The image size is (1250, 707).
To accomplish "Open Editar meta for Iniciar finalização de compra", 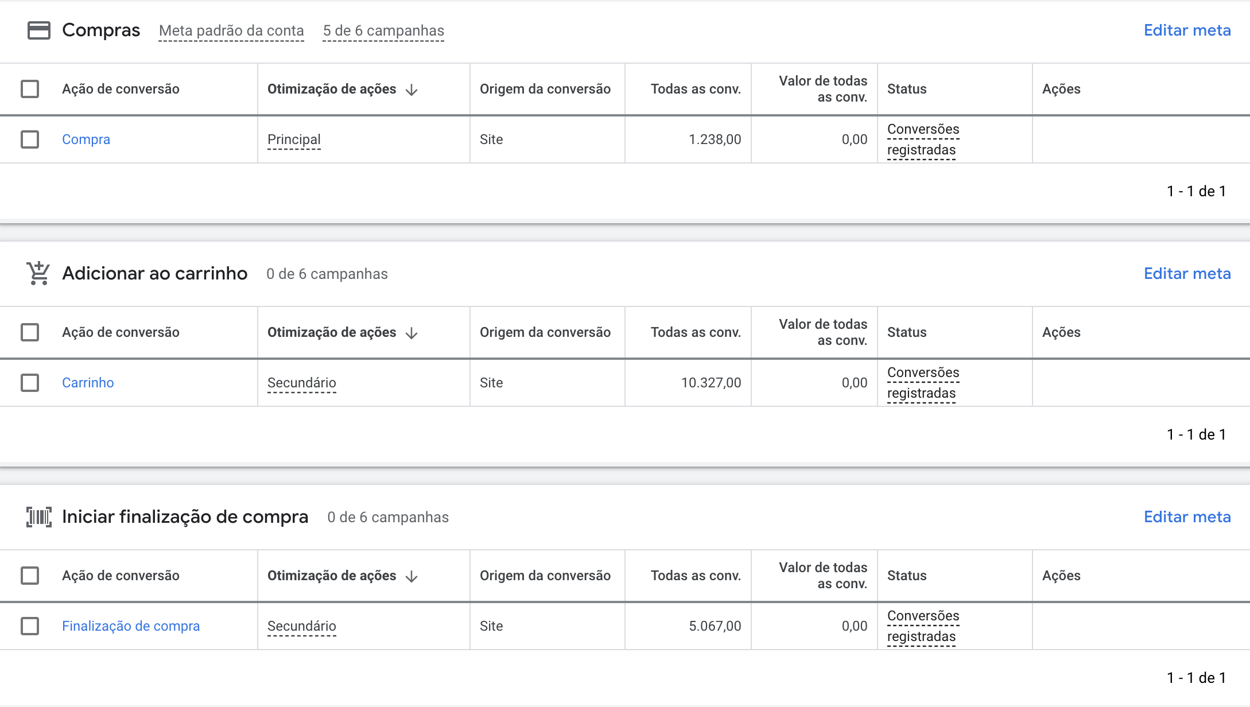I will click(1187, 517).
